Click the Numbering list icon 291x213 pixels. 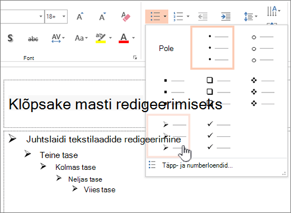point(178,16)
